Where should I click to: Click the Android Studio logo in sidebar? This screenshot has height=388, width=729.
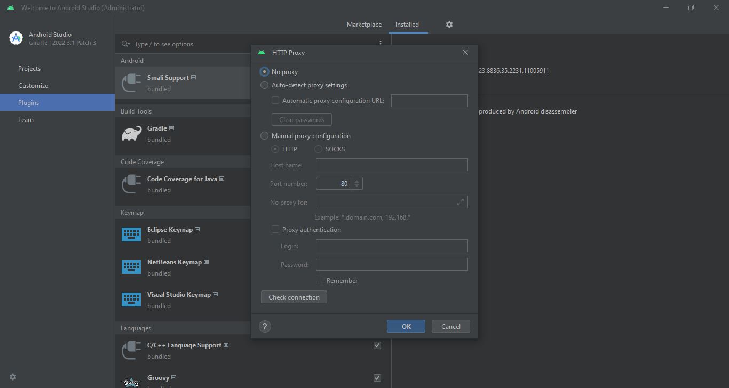(16, 38)
